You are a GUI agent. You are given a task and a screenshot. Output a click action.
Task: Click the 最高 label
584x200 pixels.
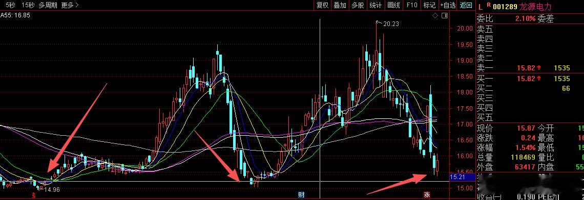pos(546,138)
